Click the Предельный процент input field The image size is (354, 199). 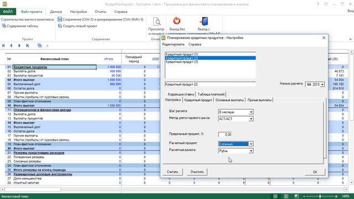click(225, 134)
